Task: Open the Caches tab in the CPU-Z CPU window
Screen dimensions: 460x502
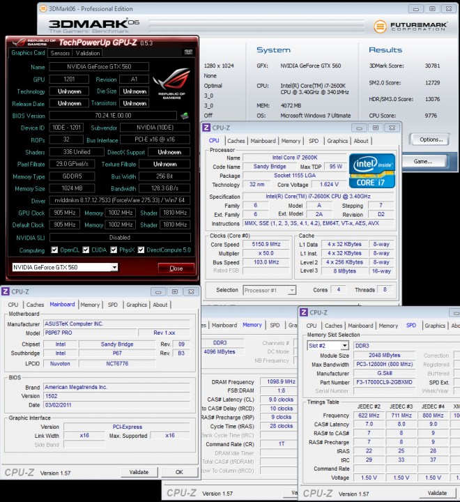Action: [236, 141]
